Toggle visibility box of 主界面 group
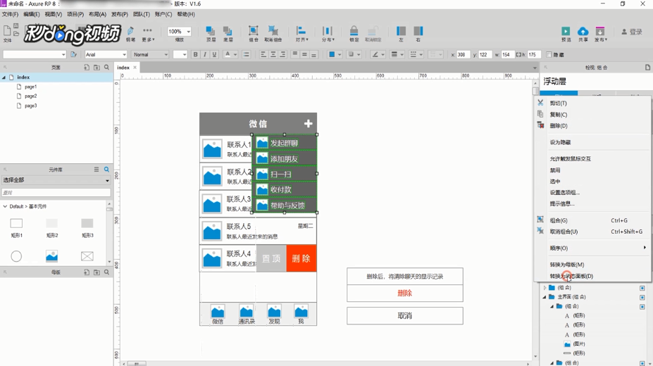Viewport: 653px width, 366px height. point(642,297)
